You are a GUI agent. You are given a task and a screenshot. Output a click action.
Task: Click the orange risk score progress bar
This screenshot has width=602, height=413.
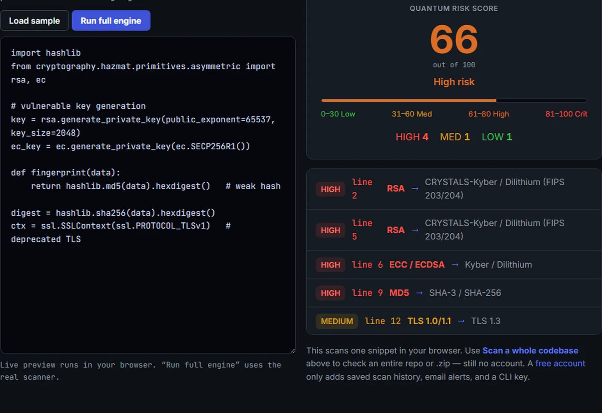(454, 101)
